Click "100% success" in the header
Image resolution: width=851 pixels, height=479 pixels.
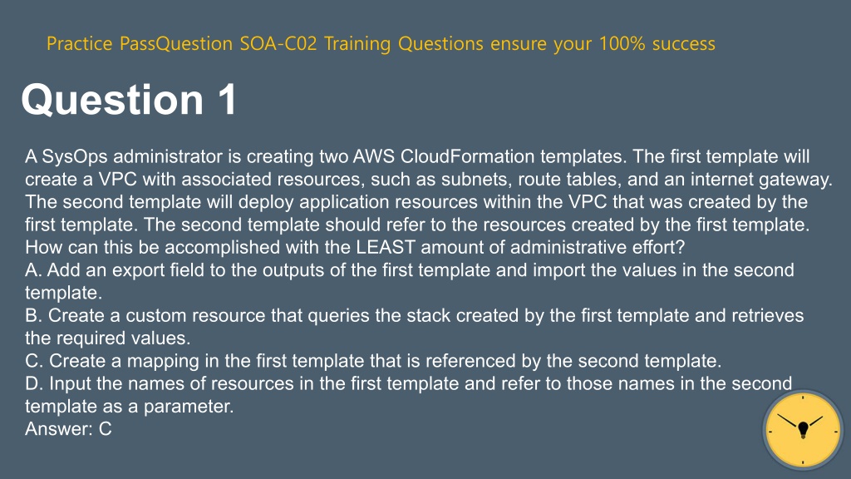point(657,43)
